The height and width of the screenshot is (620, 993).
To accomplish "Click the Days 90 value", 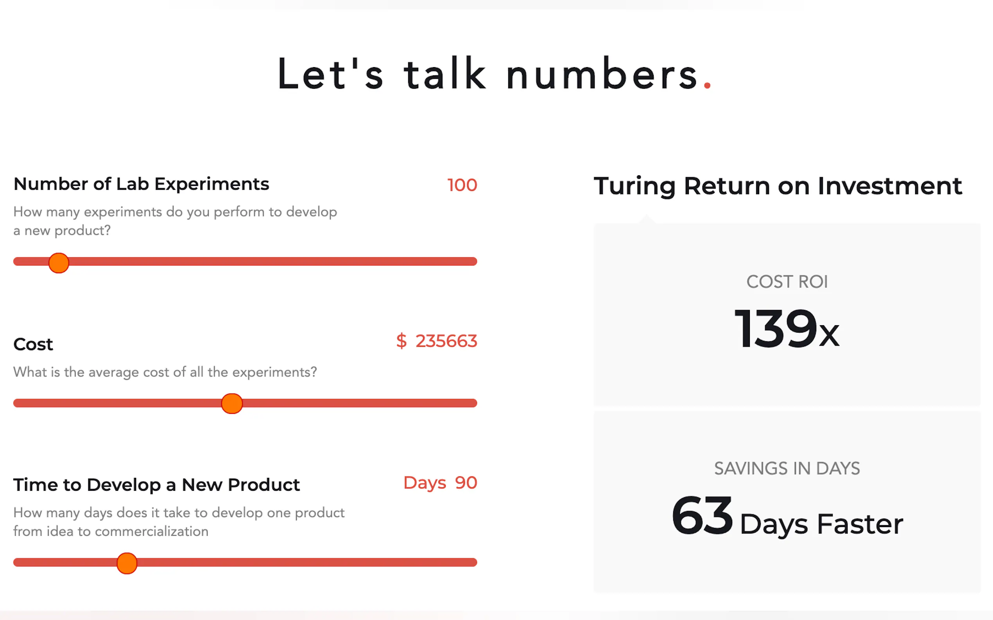I will (440, 483).
